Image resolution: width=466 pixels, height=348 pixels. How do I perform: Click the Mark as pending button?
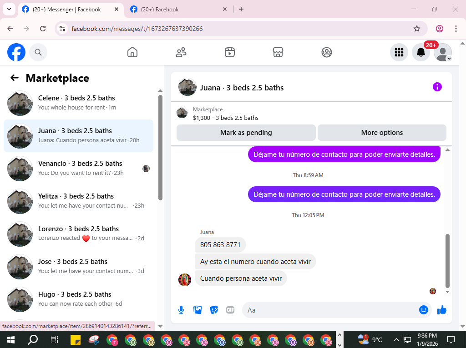point(246,133)
